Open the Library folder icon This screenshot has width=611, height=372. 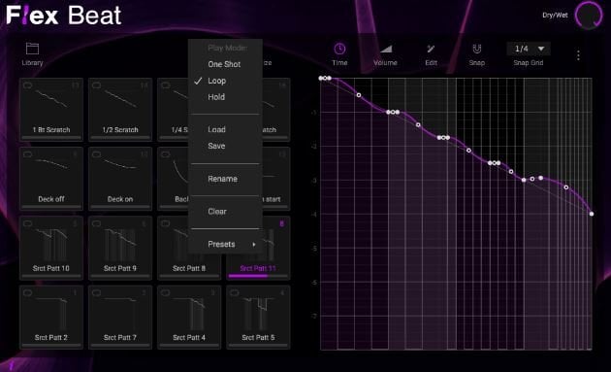pos(32,49)
